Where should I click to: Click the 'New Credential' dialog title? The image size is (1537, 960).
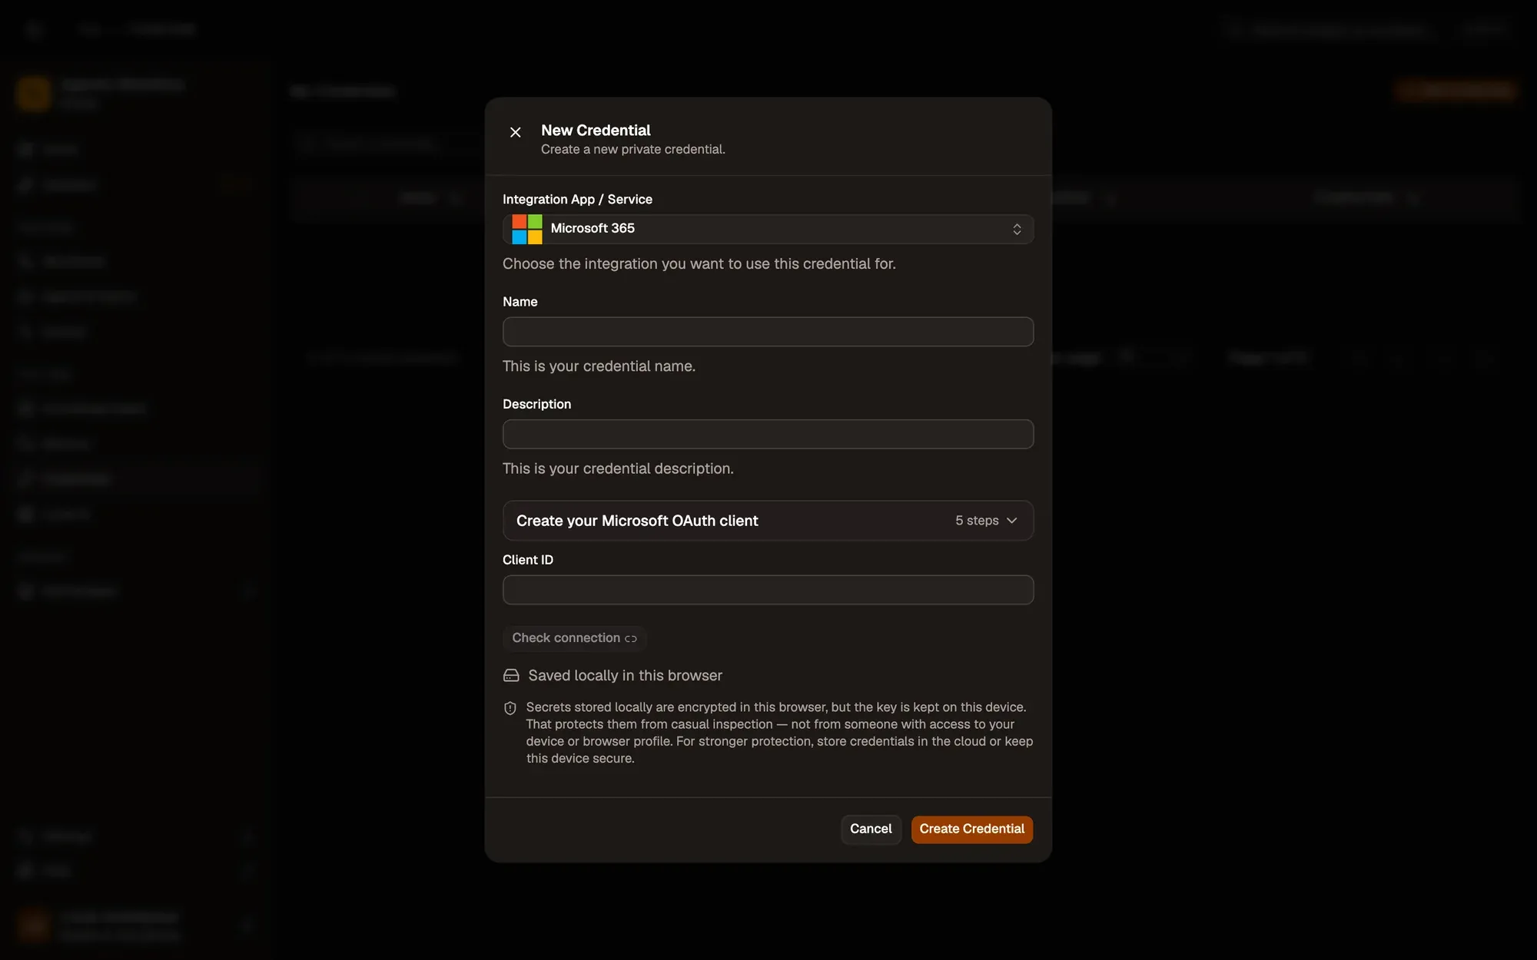[x=596, y=131]
